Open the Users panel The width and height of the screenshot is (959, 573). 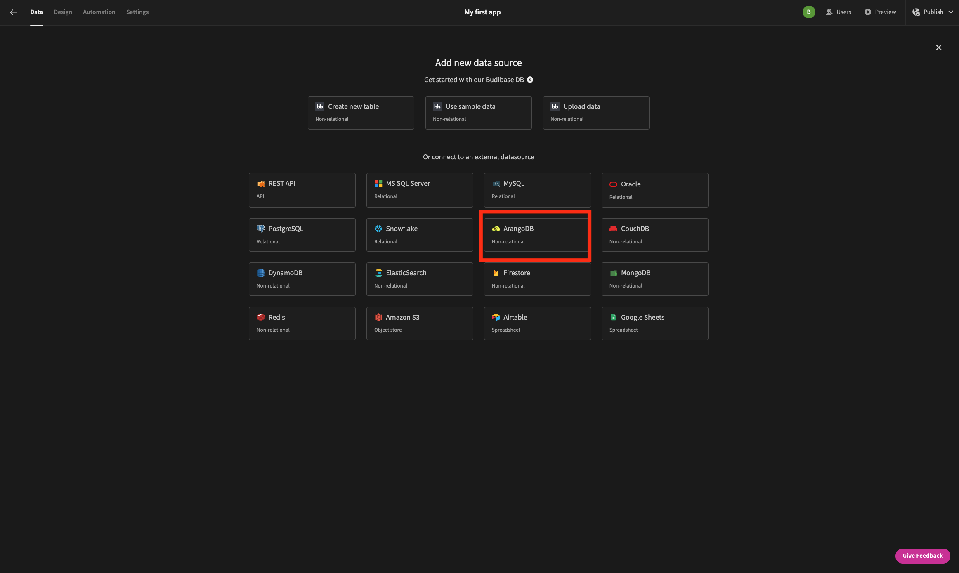tap(839, 12)
